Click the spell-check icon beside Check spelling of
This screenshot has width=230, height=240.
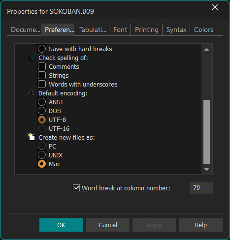[31, 58]
